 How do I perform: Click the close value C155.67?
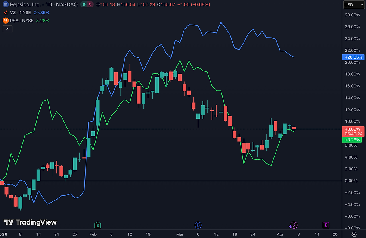click(x=166, y=4)
